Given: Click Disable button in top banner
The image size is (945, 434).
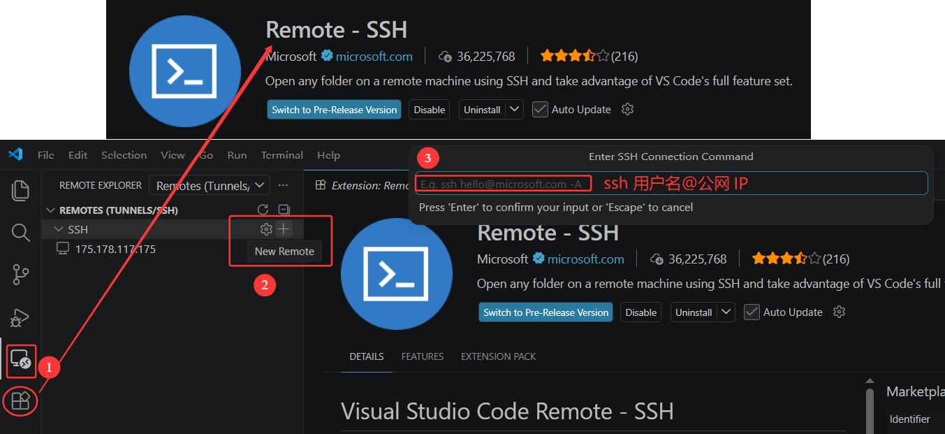Looking at the screenshot, I should pos(430,110).
